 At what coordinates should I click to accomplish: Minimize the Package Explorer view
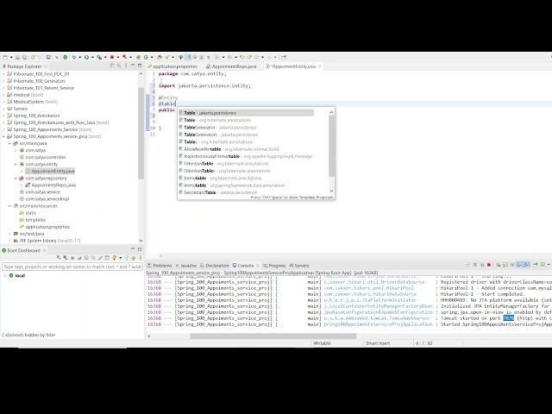point(133,66)
